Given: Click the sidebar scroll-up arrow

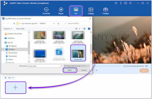Looking at the screenshot, I should pos(29,32).
